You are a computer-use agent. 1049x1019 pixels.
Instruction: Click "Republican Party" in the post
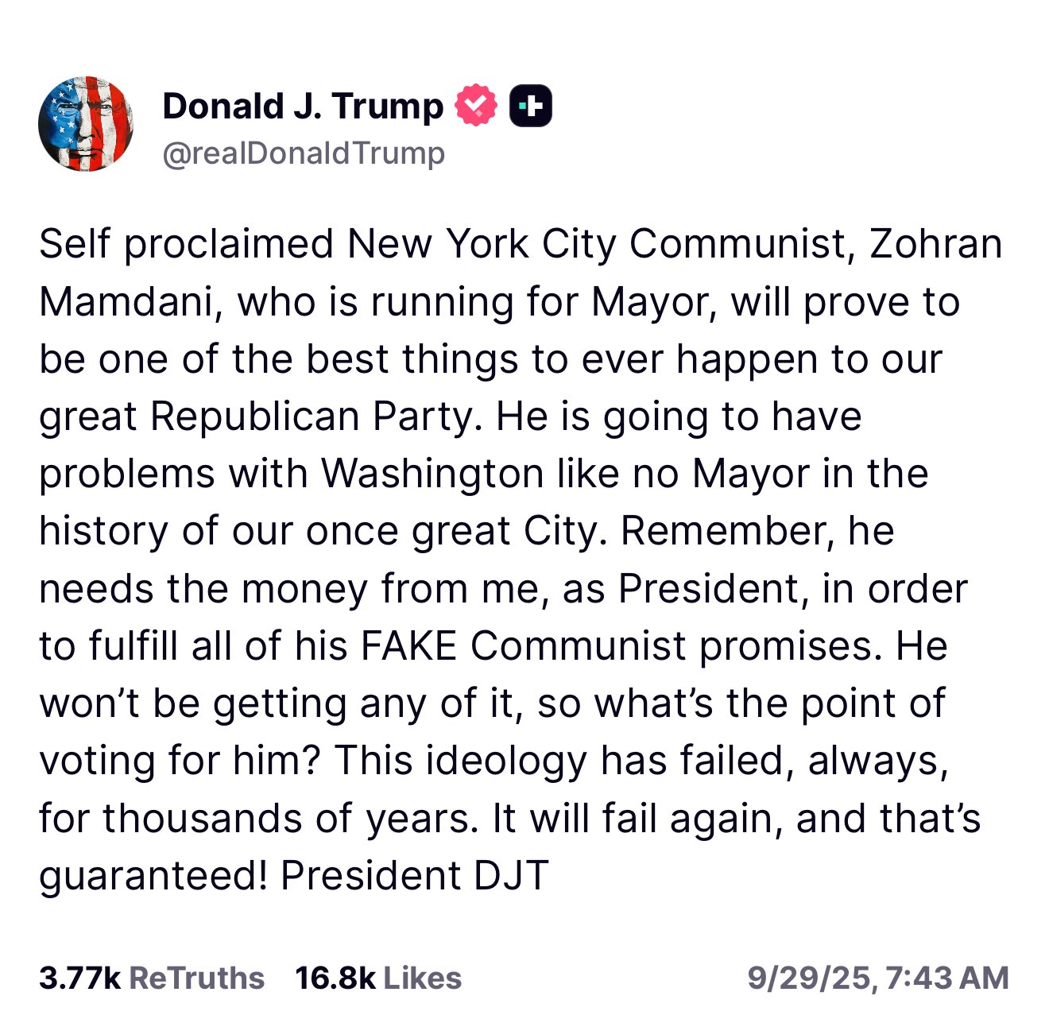(315, 417)
